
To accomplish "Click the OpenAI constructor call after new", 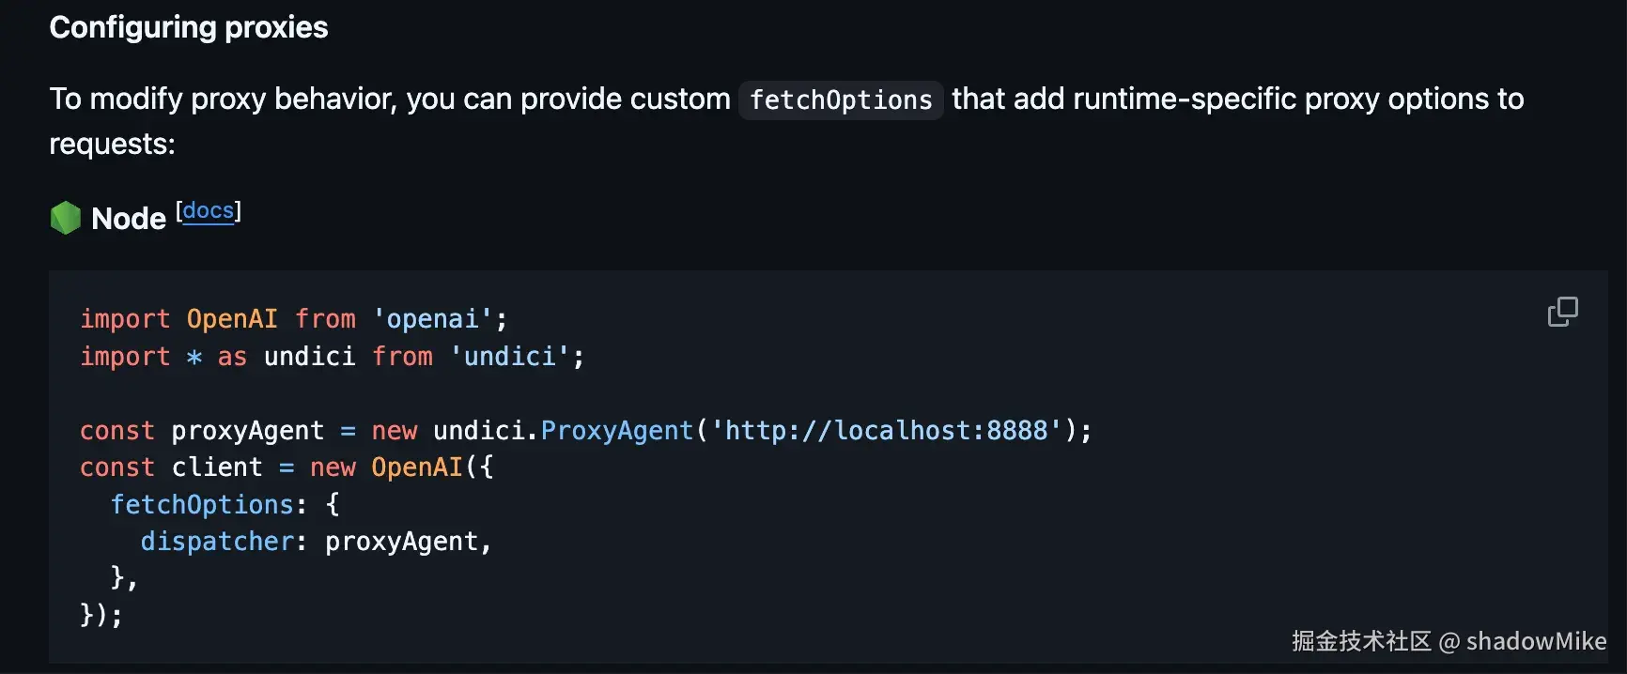I will (417, 467).
